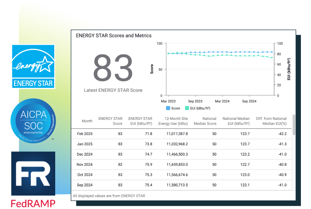The width and height of the screenshot is (311, 209).
Task: Select the Jan 2025 row label
Action: 85,144
